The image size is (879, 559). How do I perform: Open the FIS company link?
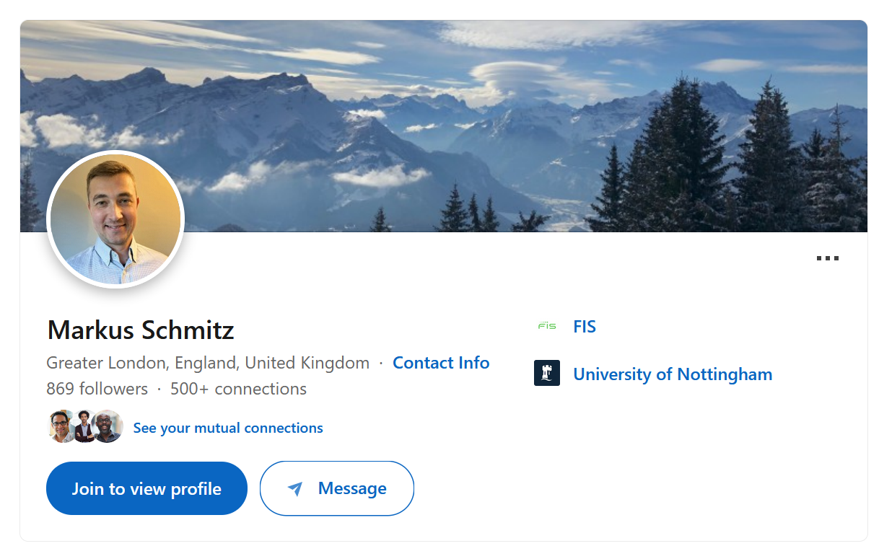(585, 327)
